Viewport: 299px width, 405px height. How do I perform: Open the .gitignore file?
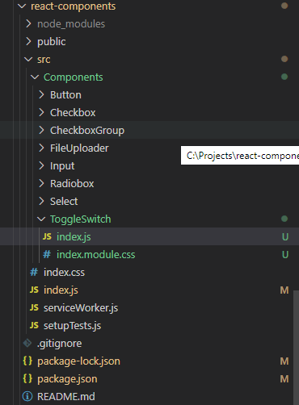pos(60,344)
